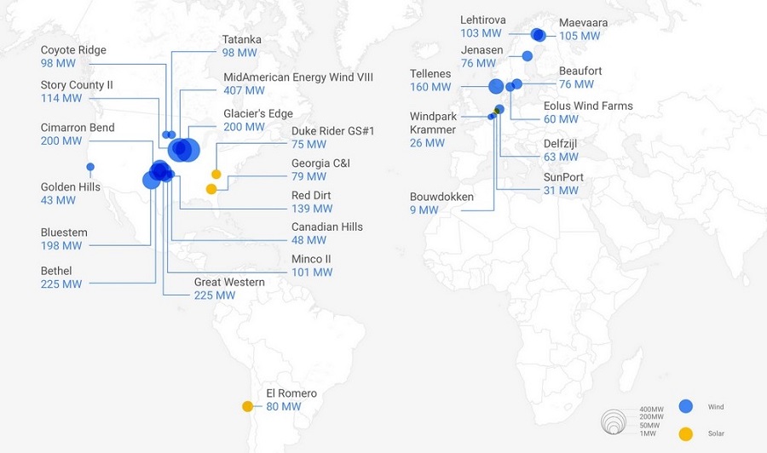Click the 400MW legend size label

[x=652, y=410]
